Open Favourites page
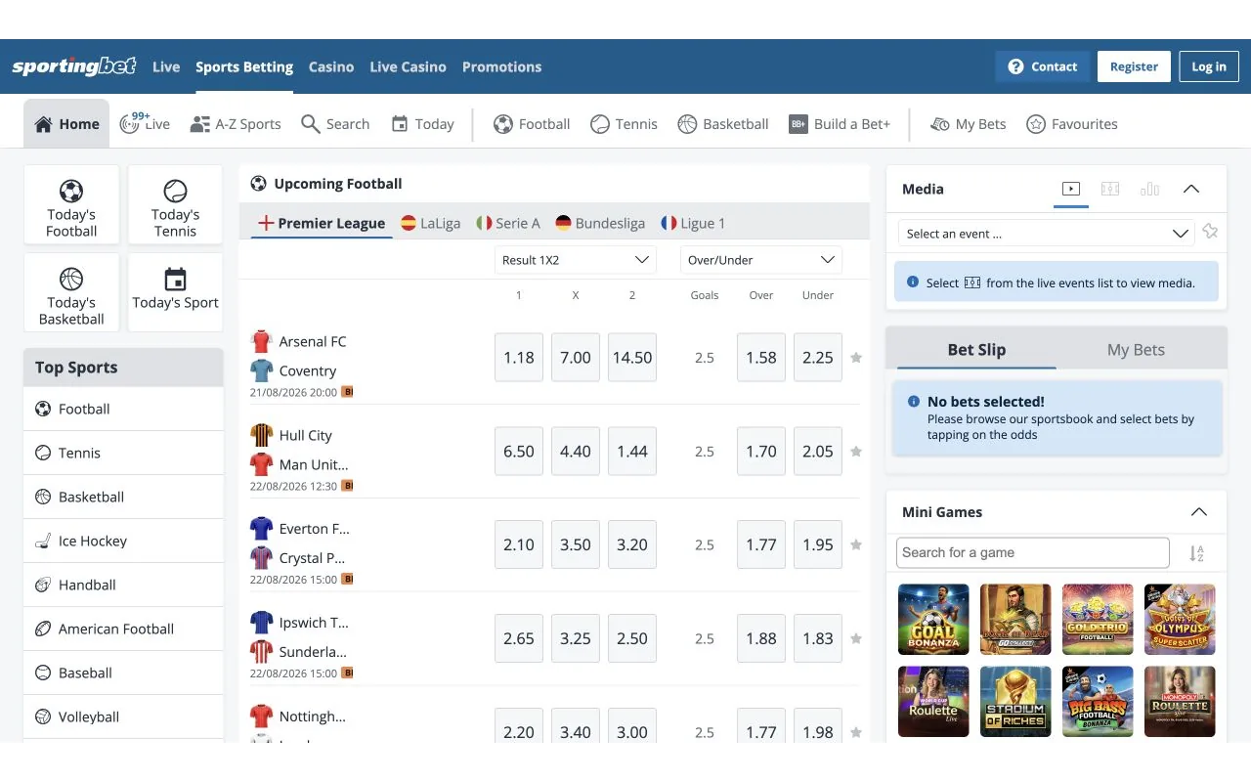The image size is (1251, 782). point(1072,124)
